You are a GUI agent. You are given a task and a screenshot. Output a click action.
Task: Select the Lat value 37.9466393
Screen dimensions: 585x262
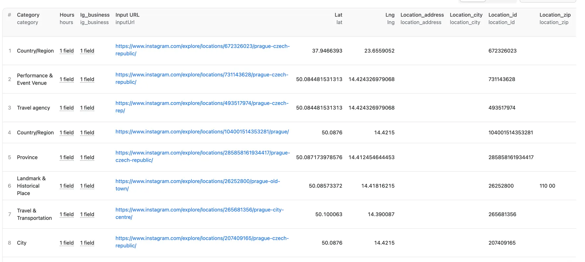[327, 51]
